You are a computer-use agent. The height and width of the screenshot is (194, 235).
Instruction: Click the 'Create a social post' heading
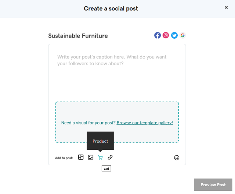111,8
